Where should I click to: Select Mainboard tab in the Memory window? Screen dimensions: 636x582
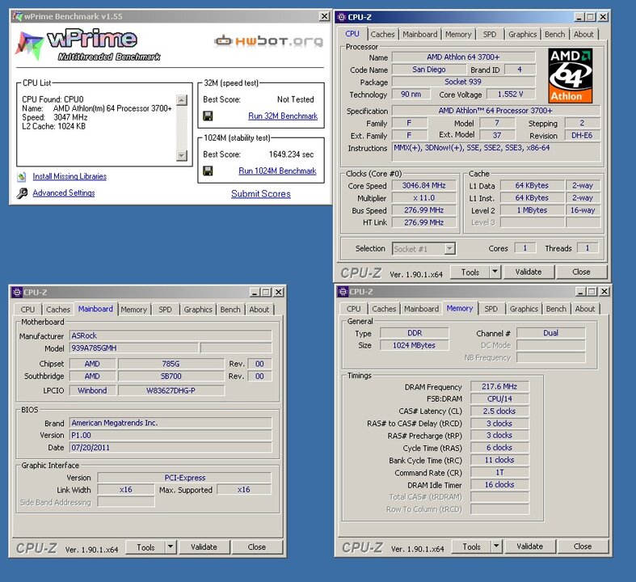pyautogui.click(x=421, y=309)
